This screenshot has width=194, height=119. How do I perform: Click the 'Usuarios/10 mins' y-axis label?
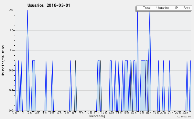pos(3,60)
